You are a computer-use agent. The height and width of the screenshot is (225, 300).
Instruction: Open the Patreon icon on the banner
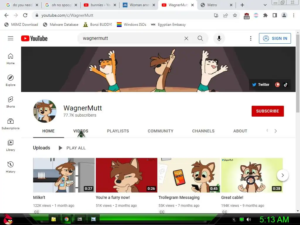click(277, 85)
